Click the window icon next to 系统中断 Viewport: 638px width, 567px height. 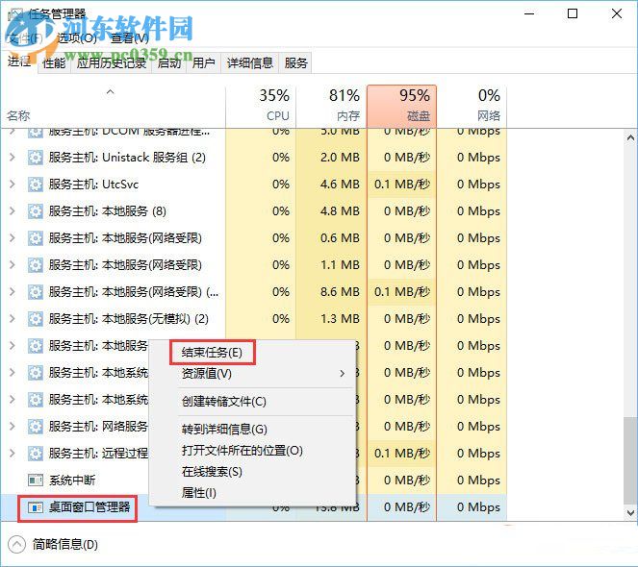pyautogui.click(x=36, y=480)
